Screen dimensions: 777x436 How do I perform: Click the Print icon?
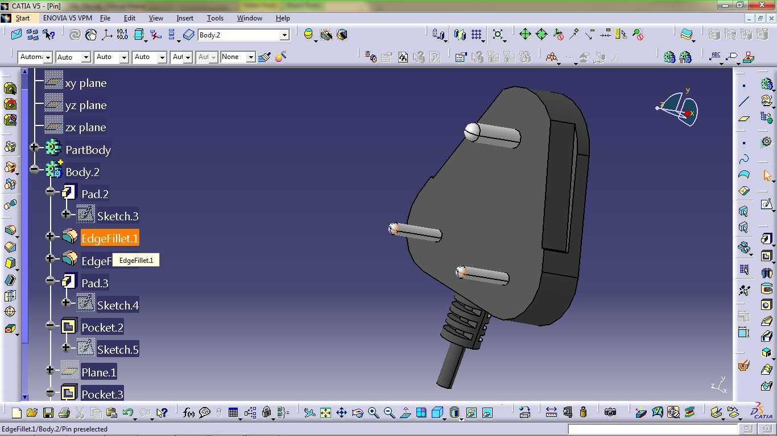tap(64, 413)
